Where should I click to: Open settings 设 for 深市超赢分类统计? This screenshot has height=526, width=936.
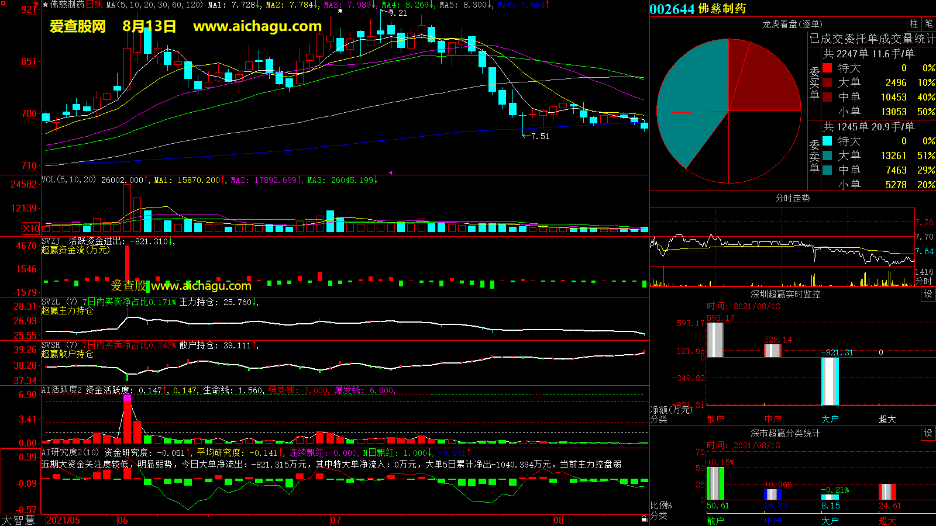928,433
